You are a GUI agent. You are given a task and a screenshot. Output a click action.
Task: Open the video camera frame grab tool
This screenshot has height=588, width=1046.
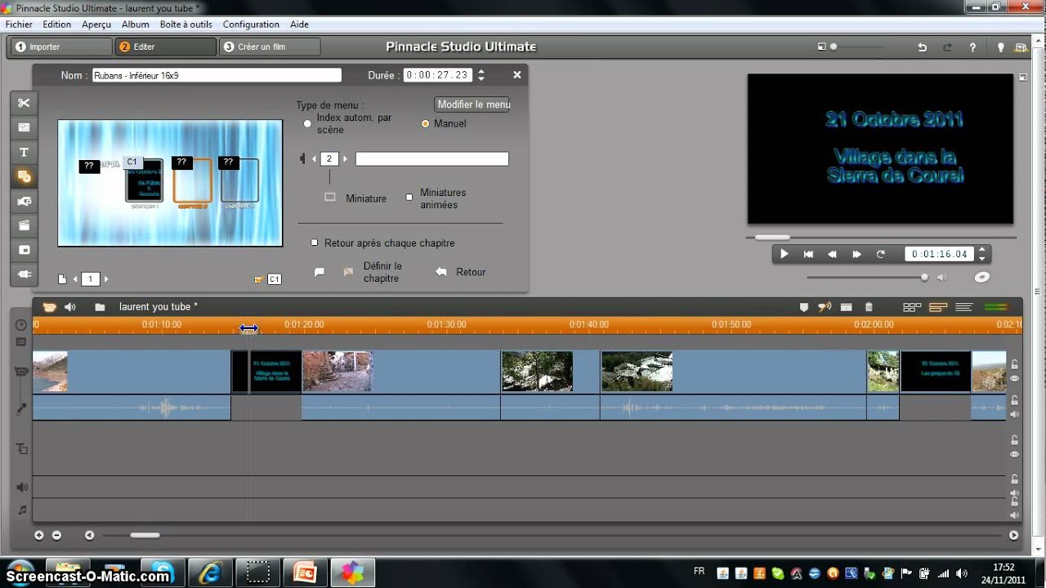(x=24, y=201)
